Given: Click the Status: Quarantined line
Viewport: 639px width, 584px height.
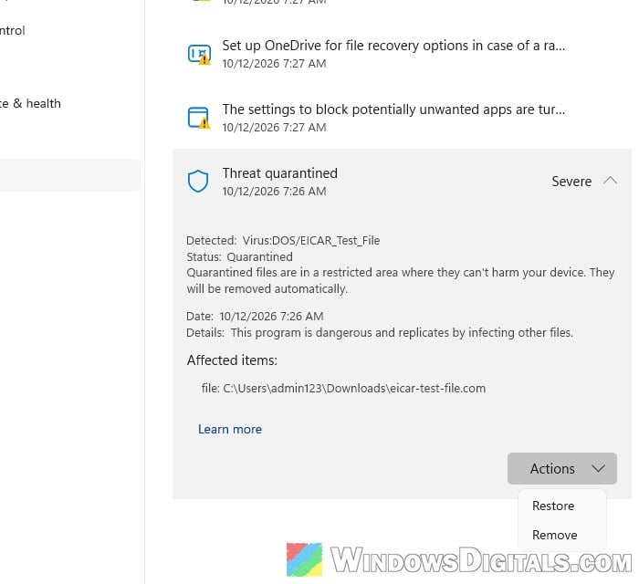Looking at the screenshot, I should [239, 257].
